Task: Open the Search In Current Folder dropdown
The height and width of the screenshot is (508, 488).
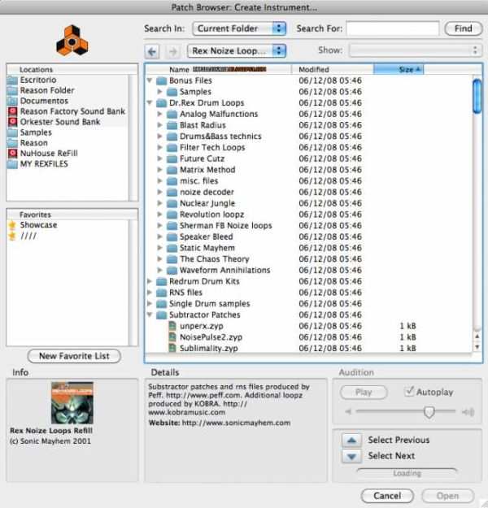Action: click(239, 28)
